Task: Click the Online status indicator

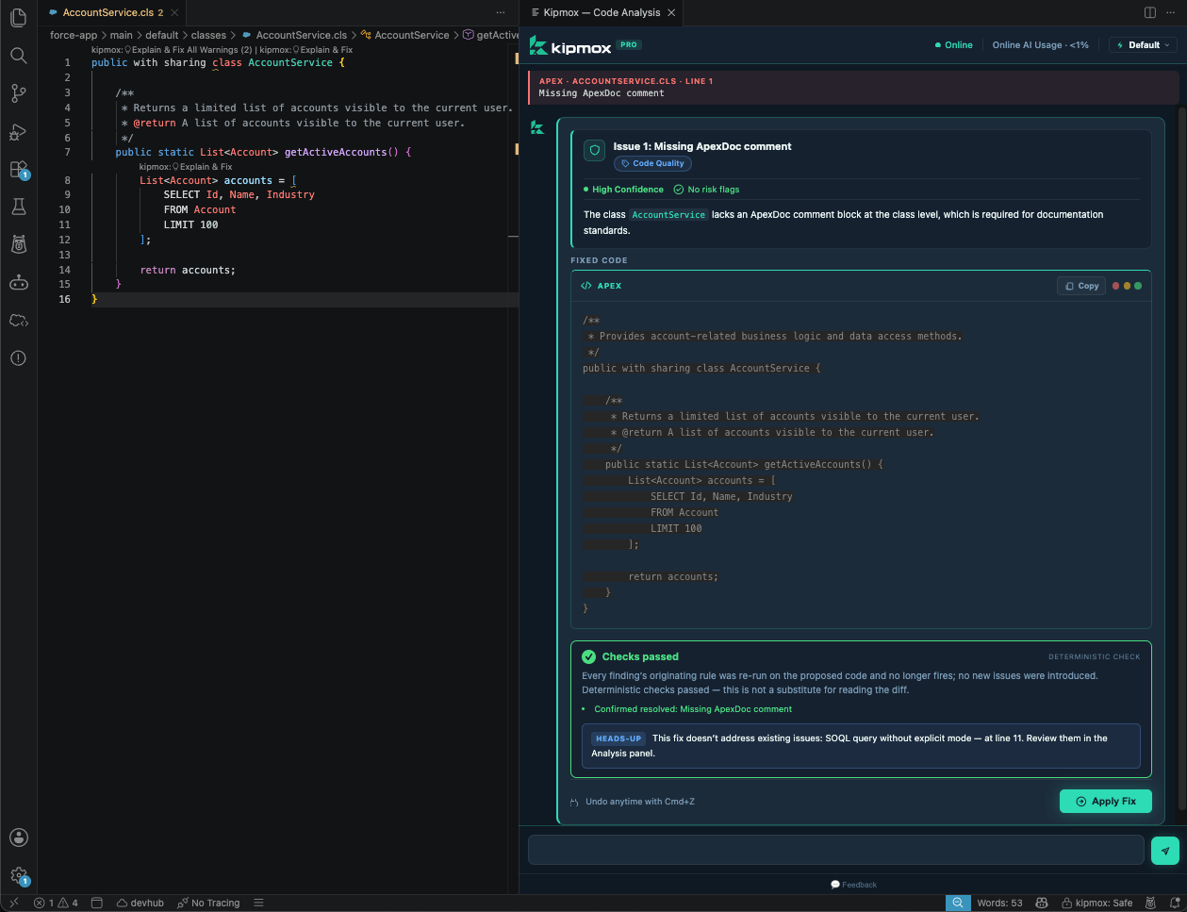Action: [x=953, y=44]
